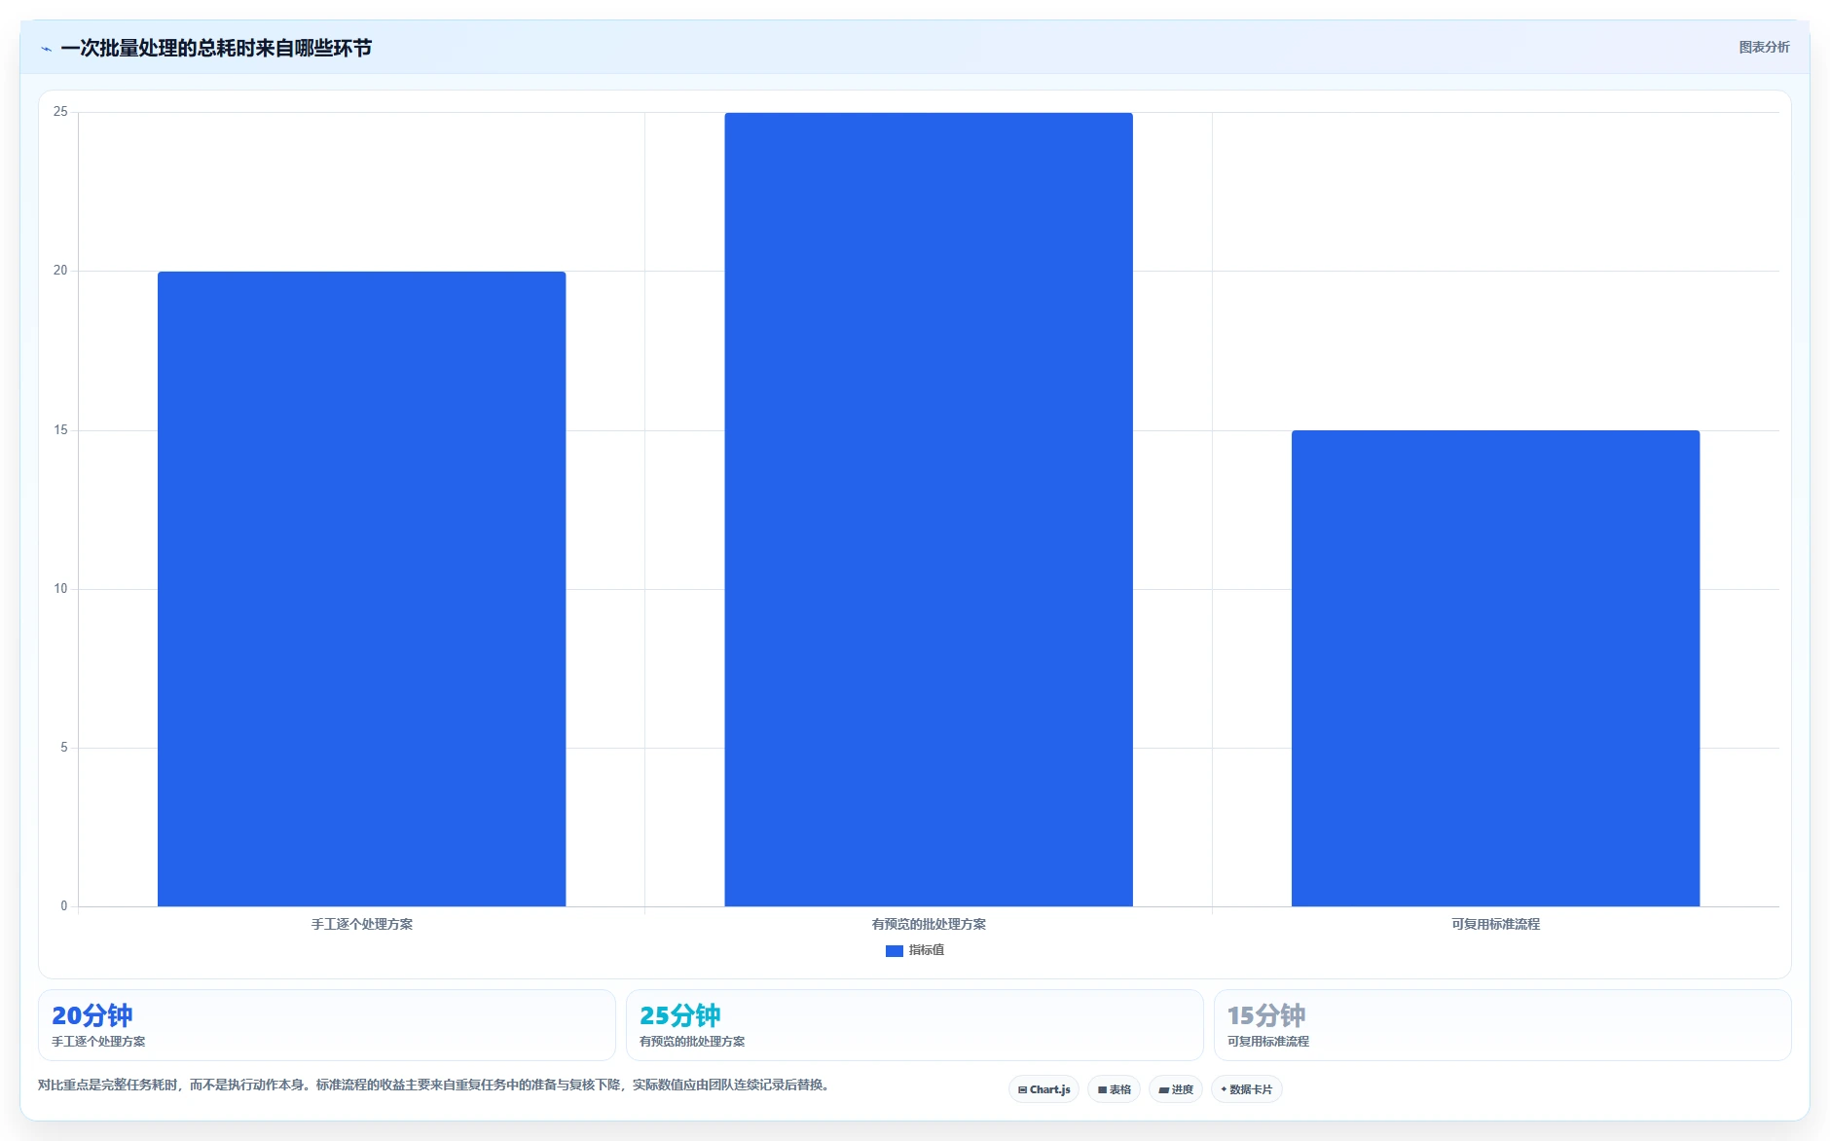
Task: Click the 有预览的批处理方案 x-axis label
Action: 929,924
